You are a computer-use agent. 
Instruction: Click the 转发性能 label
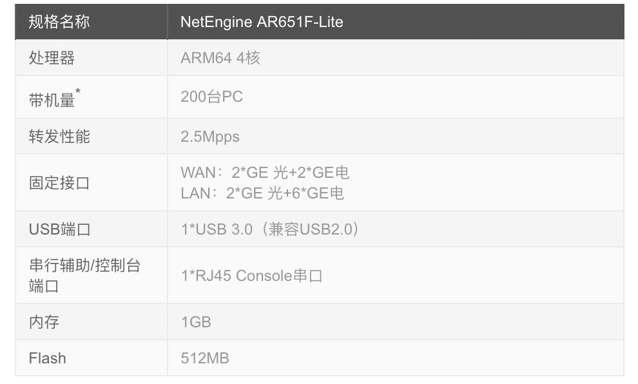59,137
